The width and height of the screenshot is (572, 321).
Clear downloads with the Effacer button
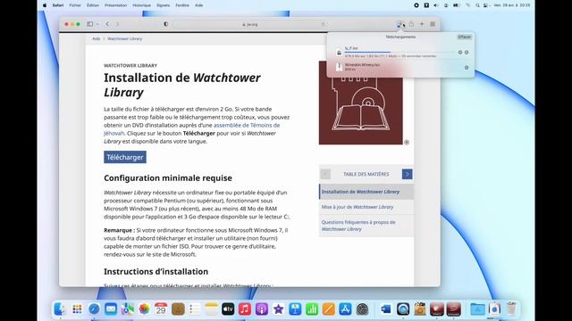(x=465, y=37)
